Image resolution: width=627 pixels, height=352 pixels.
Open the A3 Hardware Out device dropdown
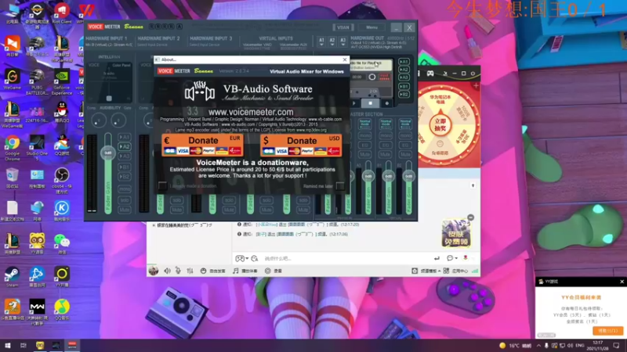[342, 41]
